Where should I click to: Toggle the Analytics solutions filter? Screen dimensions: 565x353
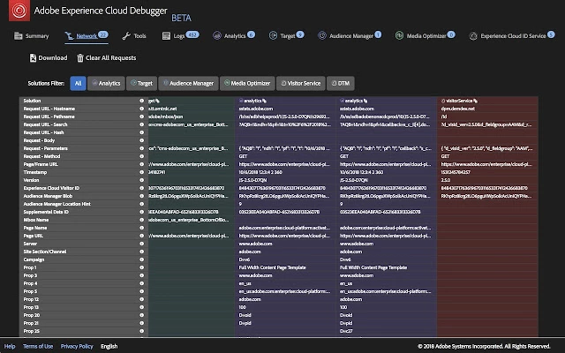[106, 83]
